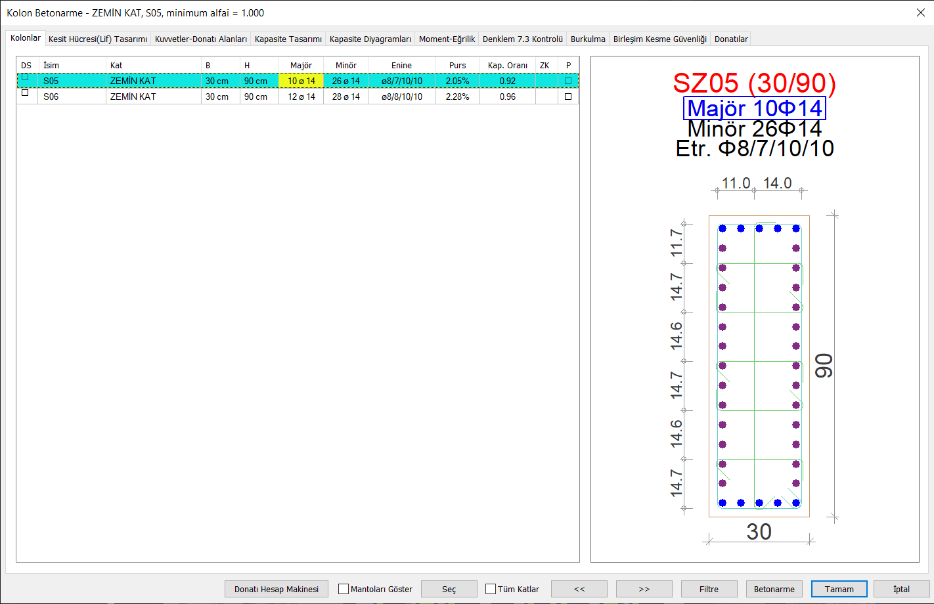Viewport: 934px width, 604px height.
Task: Click the 14.0 top dimension label
Action: (x=778, y=183)
